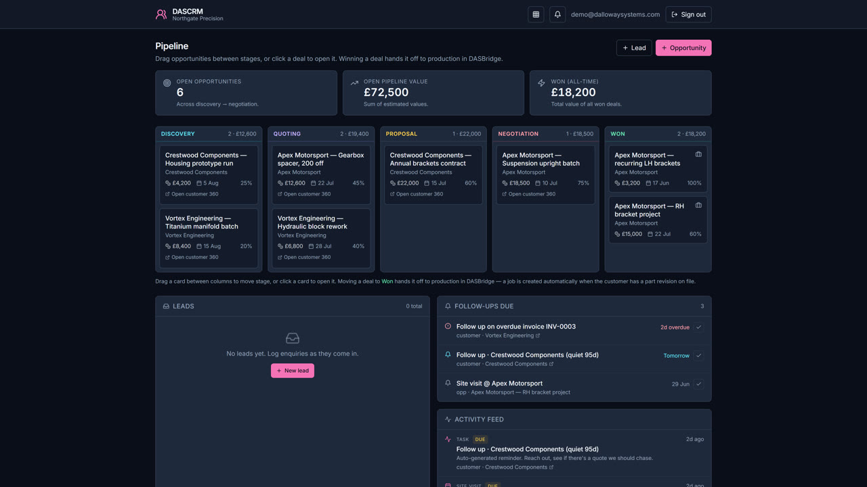Screen dimensions: 867x487
Task: Open Suspension upright batch card
Action: coord(546,175)
